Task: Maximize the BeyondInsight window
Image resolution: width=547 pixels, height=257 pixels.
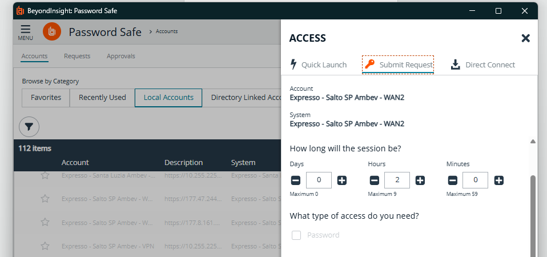Action: [x=498, y=11]
